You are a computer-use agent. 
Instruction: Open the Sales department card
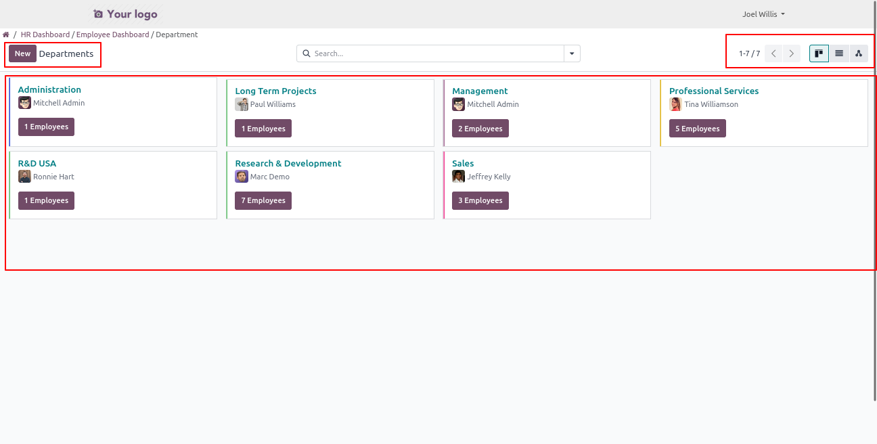point(463,164)
